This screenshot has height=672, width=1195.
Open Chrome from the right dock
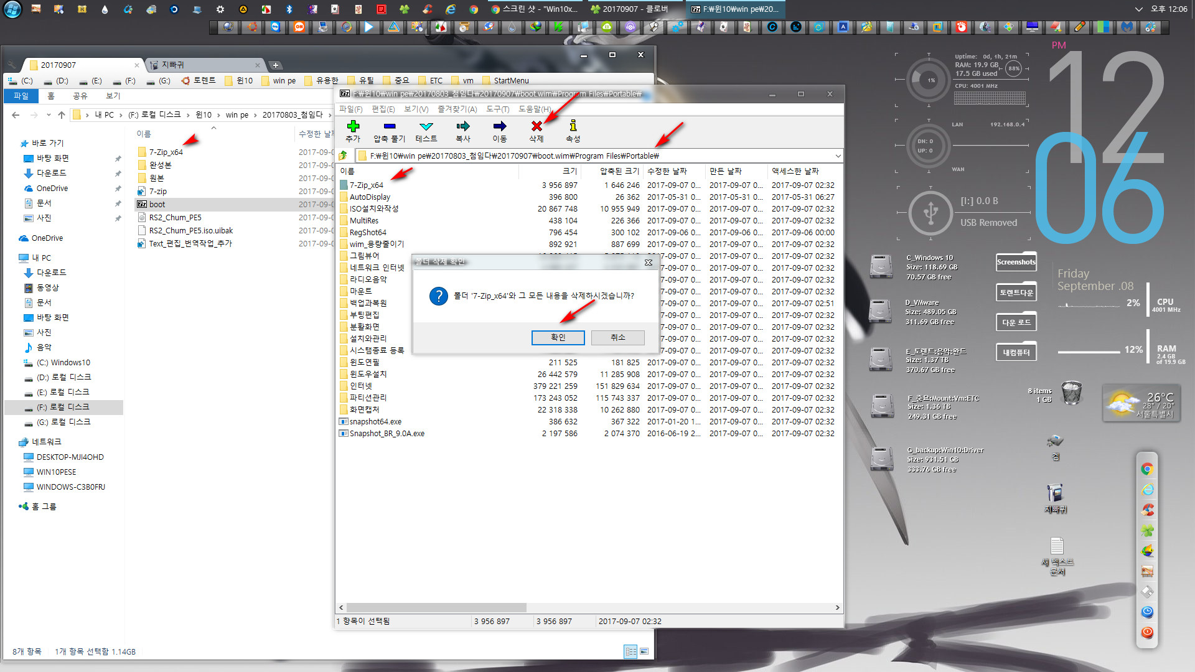(1147, 469)
